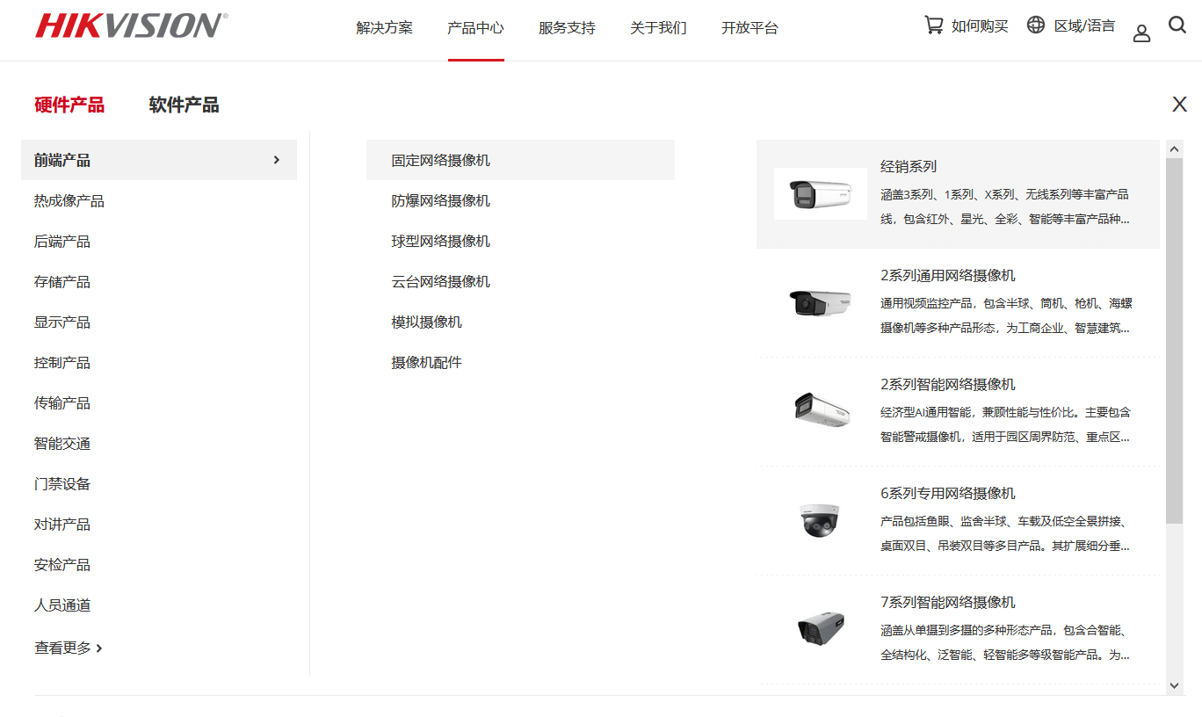
Task: Click the search magnifier icon
Action: (1177, 25)
